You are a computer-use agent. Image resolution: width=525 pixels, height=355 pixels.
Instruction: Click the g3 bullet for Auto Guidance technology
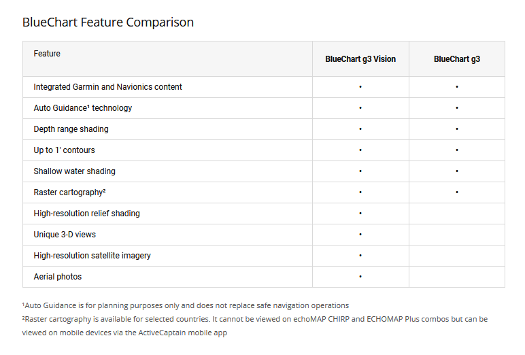coord(457,108)
